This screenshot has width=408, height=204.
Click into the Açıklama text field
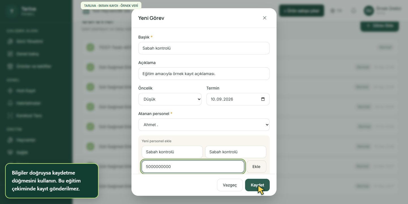(x=204, y=74)
